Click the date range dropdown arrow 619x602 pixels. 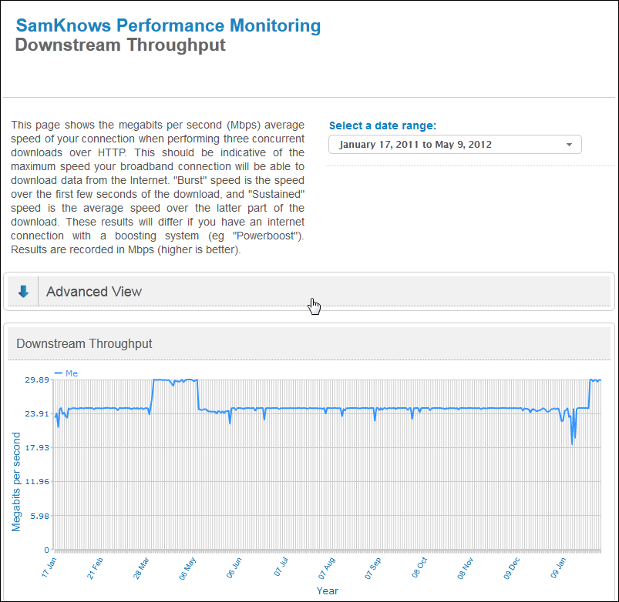point(569,145)
